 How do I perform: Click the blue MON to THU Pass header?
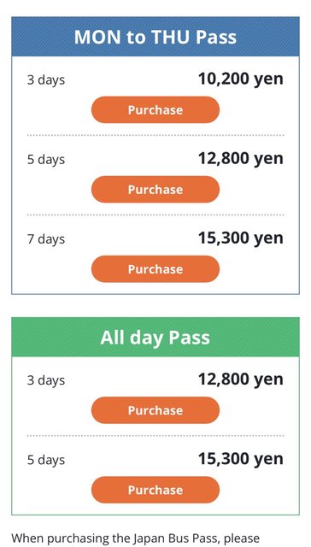pos(155,37)
